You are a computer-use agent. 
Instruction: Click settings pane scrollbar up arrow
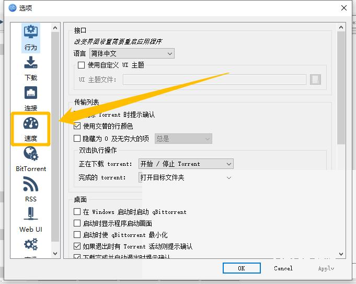click(341, 27)
